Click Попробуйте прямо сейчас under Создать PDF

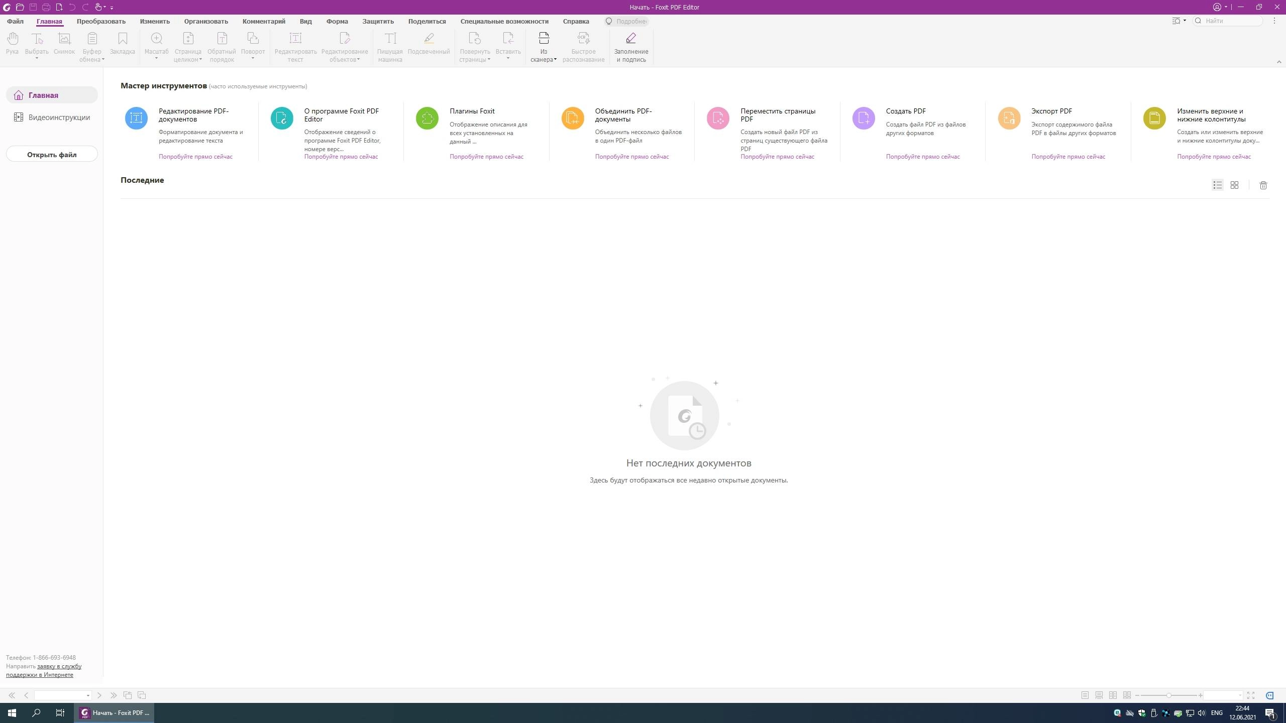coord(923,157)
